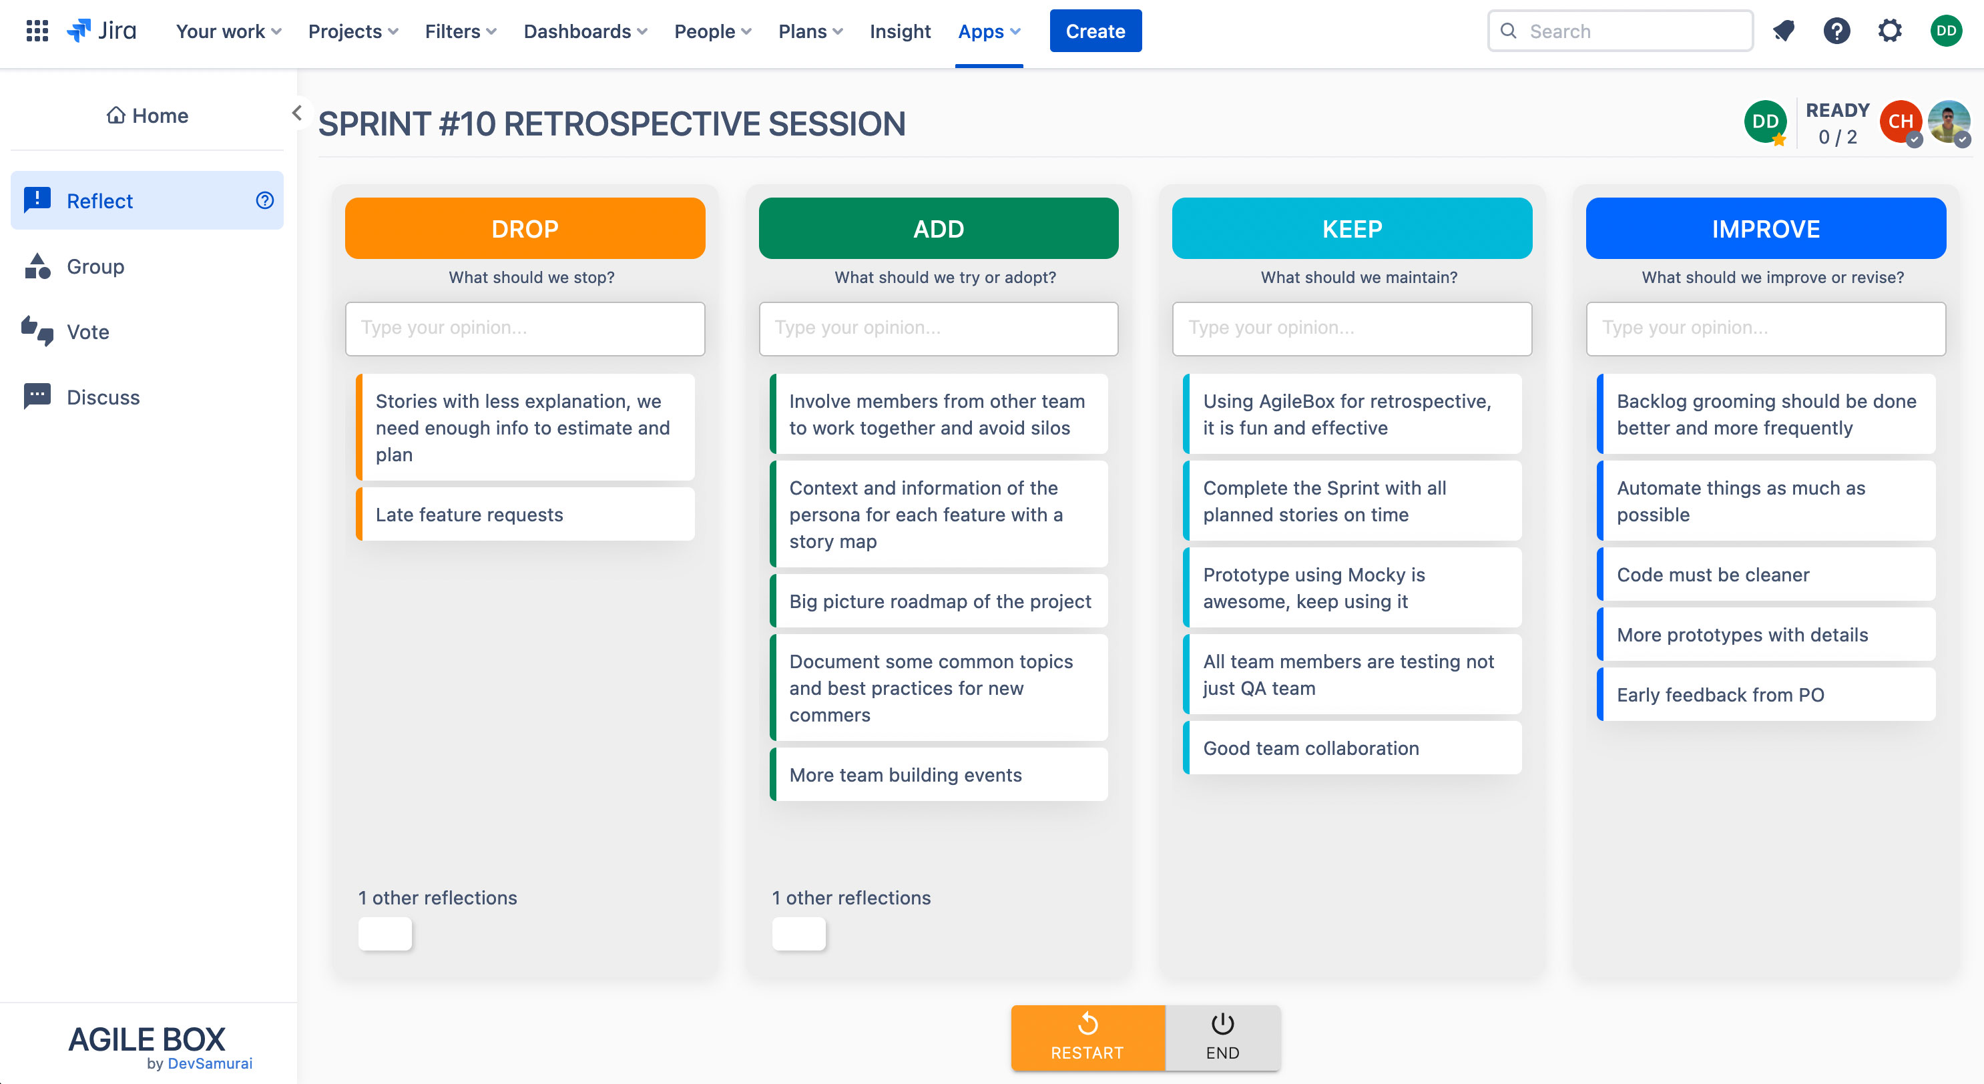Toggle ready status on the CH participant avatar
This screenshot has height=1084, width=1984.
(x=1901, y=121)
